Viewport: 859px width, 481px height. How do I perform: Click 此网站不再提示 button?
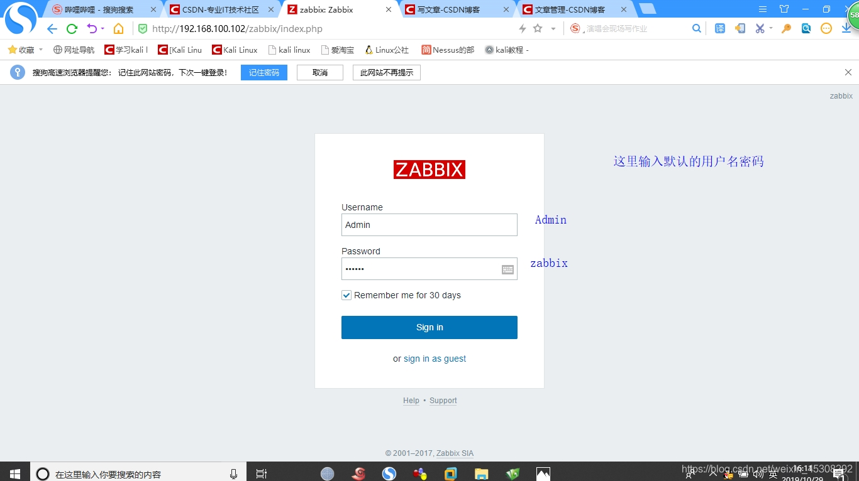tap(387, 73)
